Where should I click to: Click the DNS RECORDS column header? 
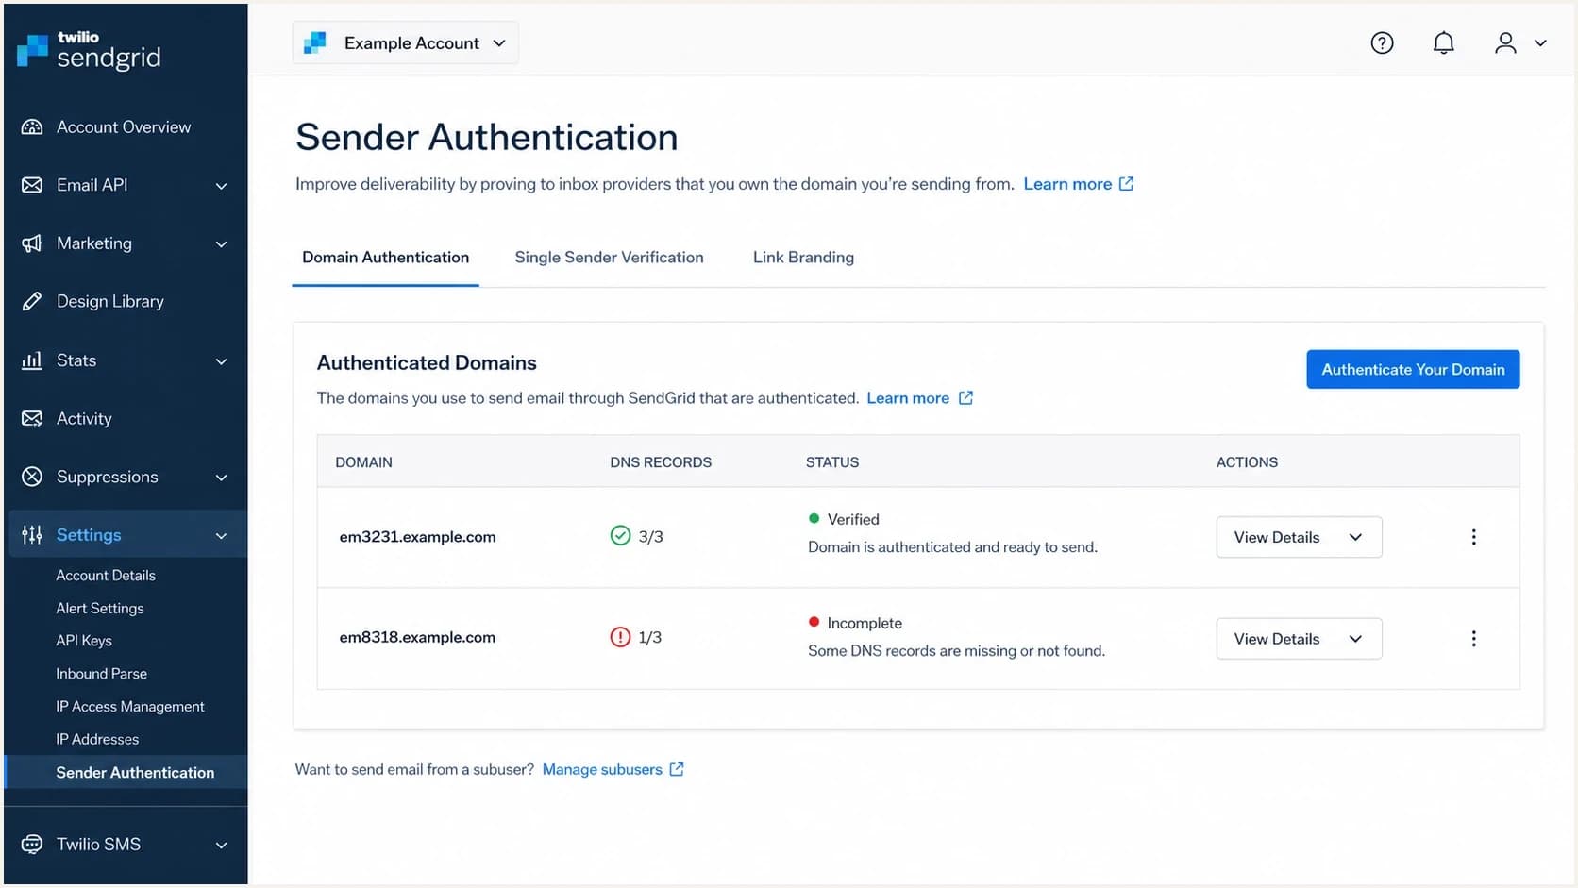[x=661, y=462]
